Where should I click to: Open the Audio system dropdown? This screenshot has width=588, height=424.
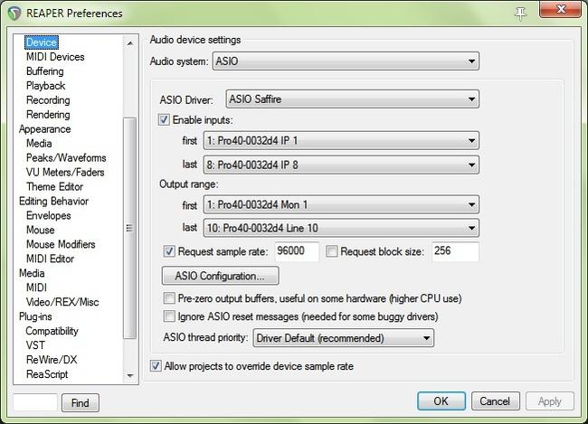tap(346, 61)
